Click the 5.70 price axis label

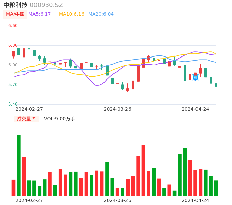[x=13, y=85]
